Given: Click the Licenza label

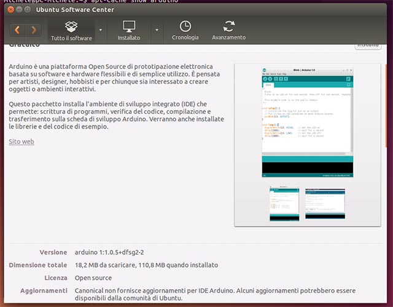Looking at the screenshot, I should [x=56, y=278].
